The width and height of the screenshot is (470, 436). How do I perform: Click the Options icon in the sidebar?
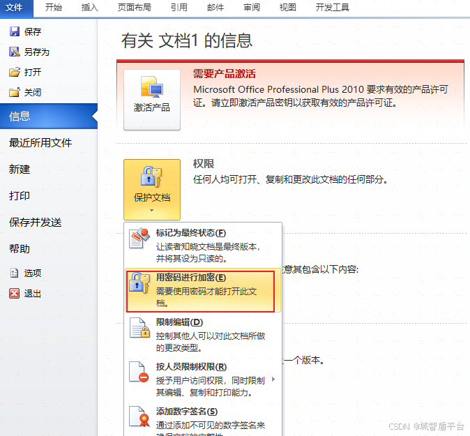click(x=15, y=273)
